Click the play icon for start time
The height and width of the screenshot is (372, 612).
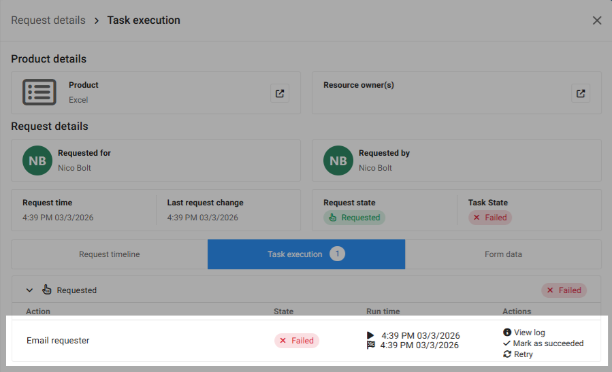pyautogui.click(x=370, y=335)
